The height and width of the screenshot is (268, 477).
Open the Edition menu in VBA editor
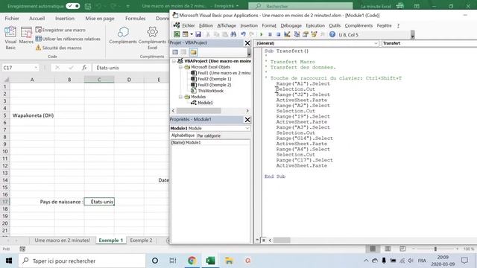(x=206, y=25)
